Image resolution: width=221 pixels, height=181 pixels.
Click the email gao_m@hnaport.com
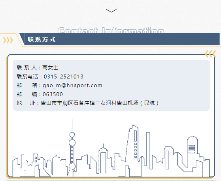point(72,86)
